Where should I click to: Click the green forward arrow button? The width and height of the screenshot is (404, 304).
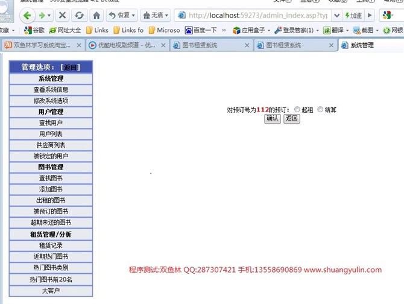[x=44, y=15]
